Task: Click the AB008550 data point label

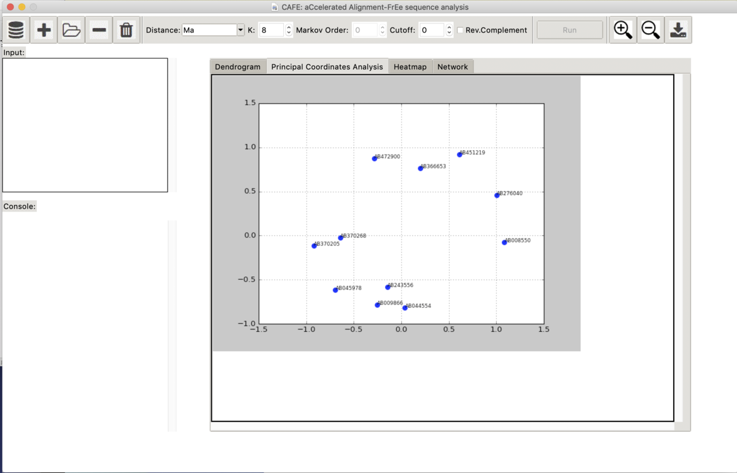Action: (x=518, y=240)
